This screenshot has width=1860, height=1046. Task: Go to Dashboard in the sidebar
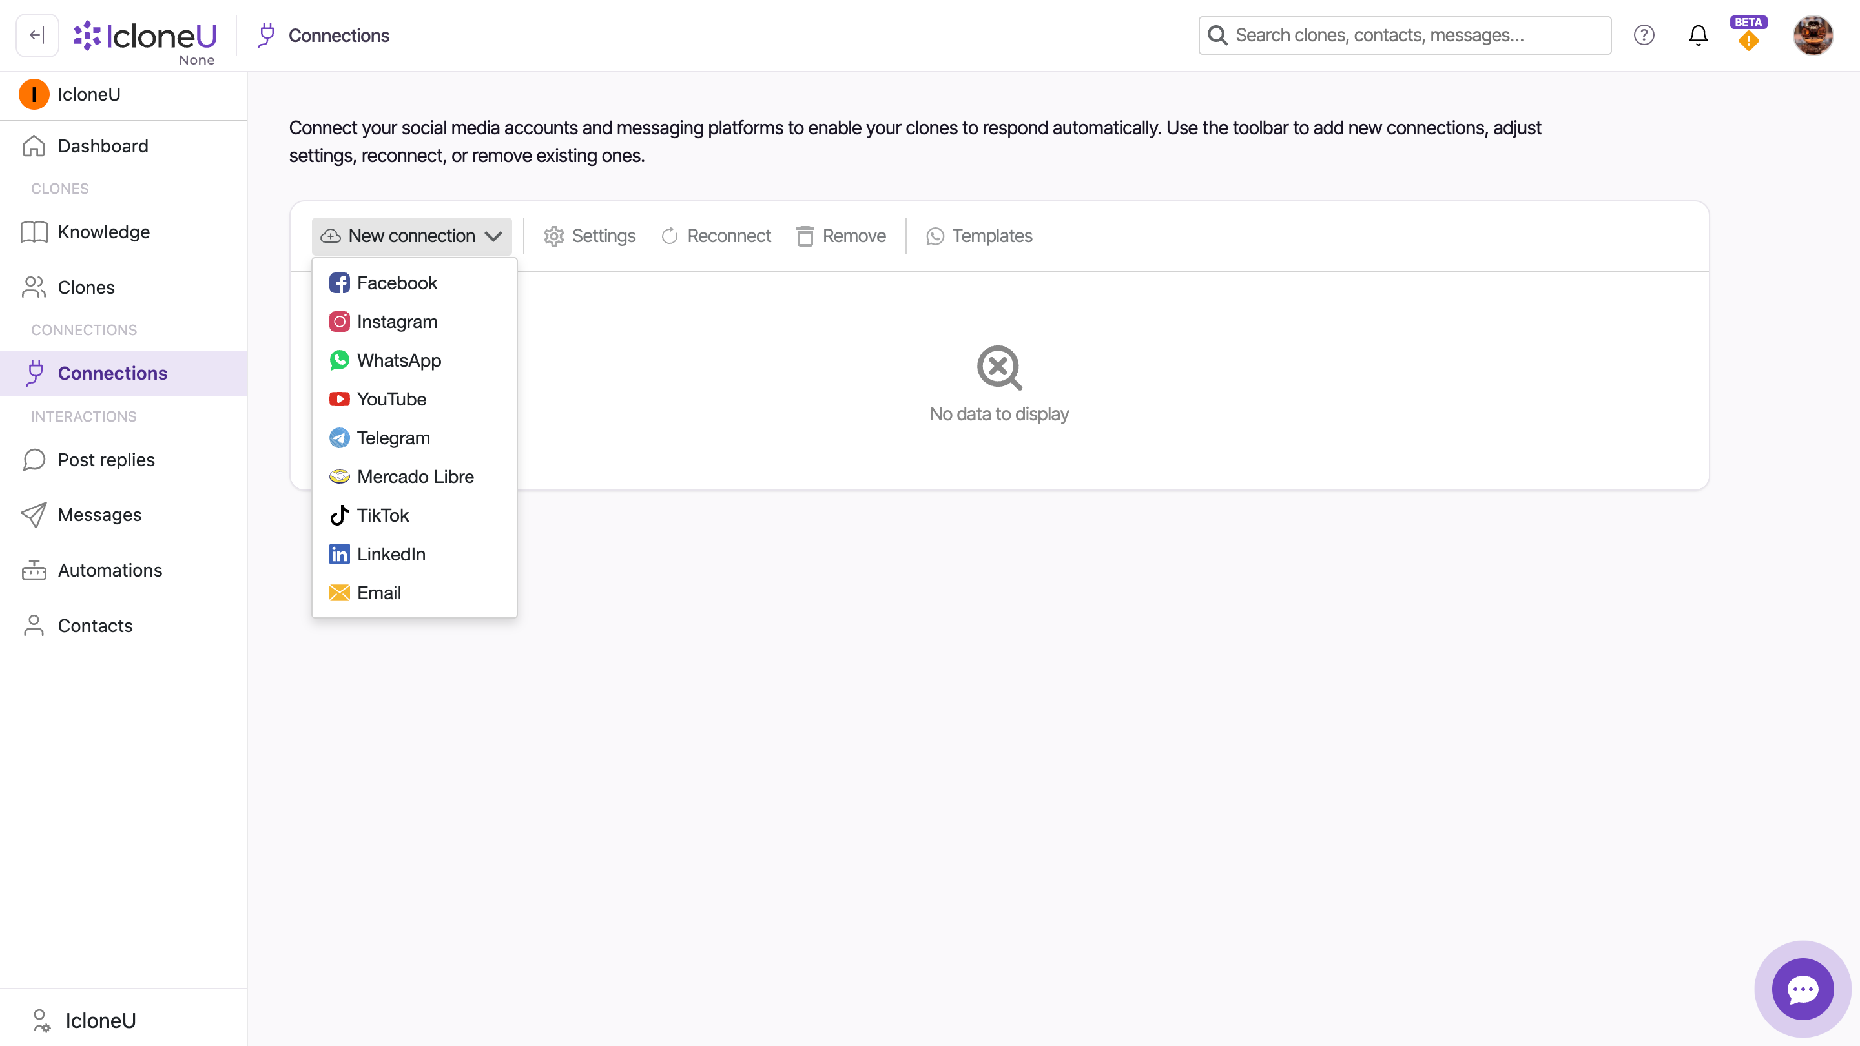123,147
